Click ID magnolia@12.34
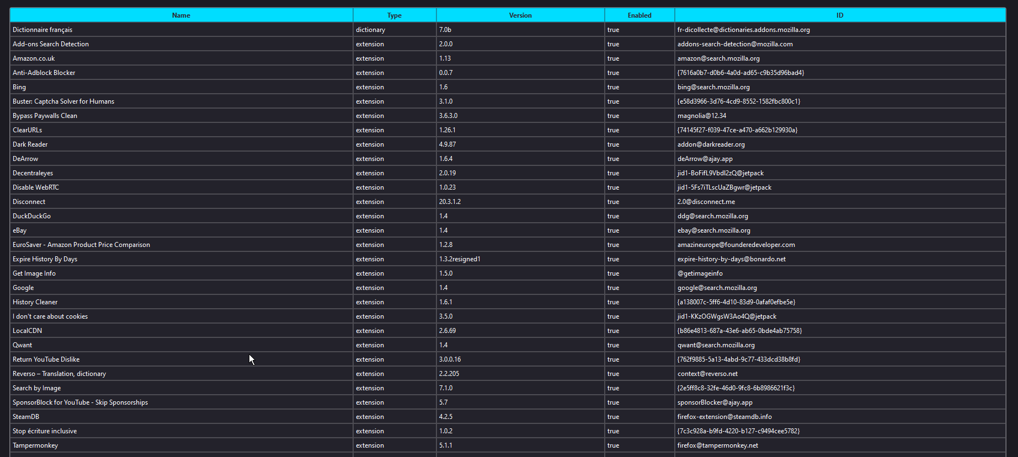Screen dimensions: 1018x457 tap(840, 116)
